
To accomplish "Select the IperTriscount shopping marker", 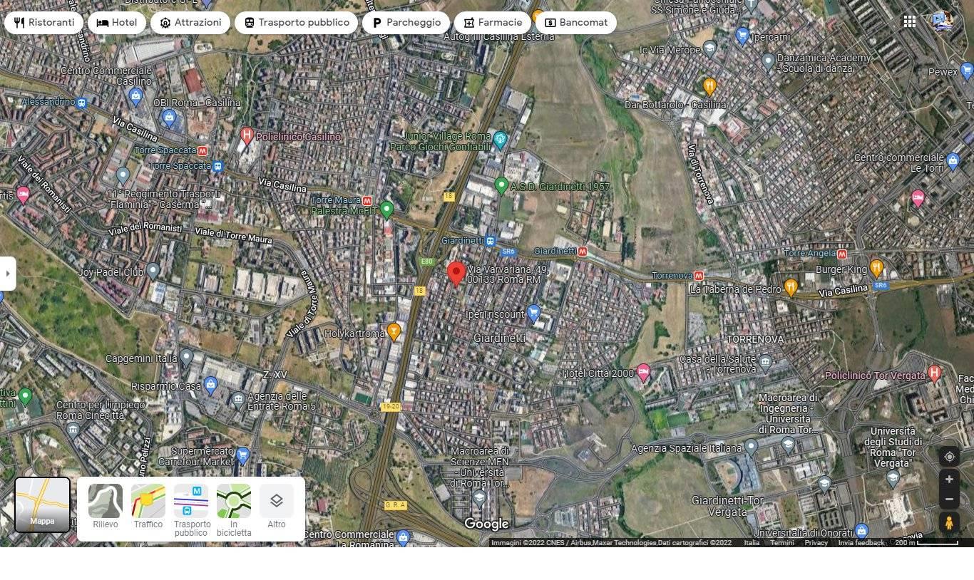I will [x=533, y=313].
